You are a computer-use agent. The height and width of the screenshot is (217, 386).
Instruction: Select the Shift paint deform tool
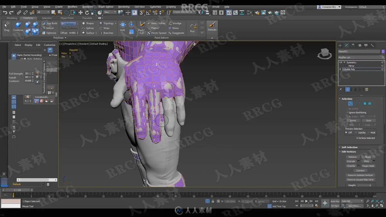[123, 26]
